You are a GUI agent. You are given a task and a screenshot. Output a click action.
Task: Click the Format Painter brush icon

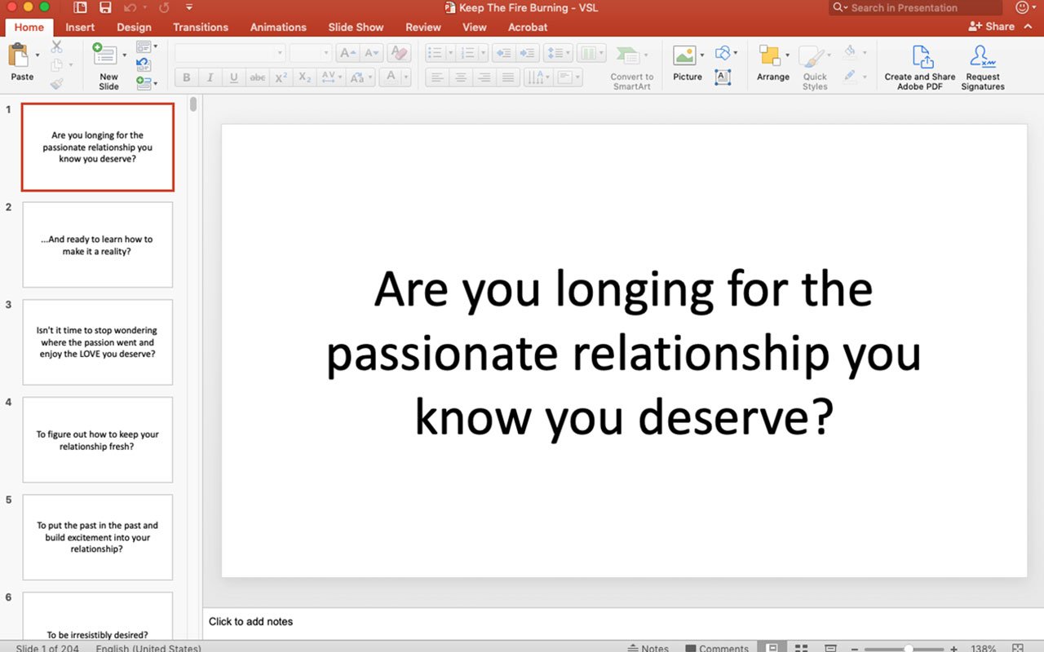pos(56,83)
